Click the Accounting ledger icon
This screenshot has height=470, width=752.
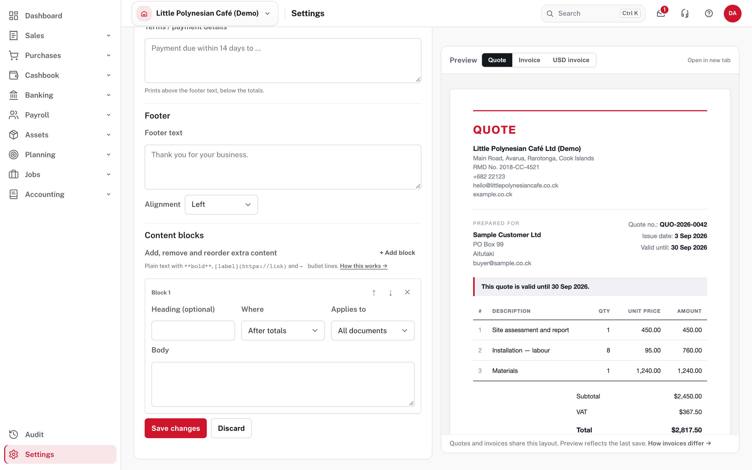coord(13,194)
